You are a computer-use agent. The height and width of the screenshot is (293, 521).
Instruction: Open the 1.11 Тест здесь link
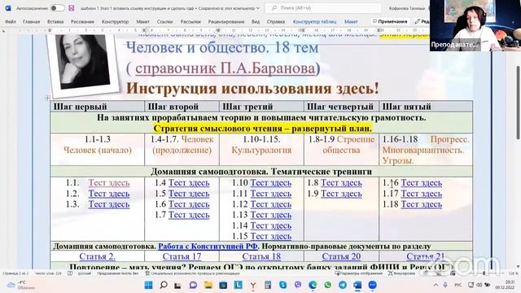pos(271,194)
